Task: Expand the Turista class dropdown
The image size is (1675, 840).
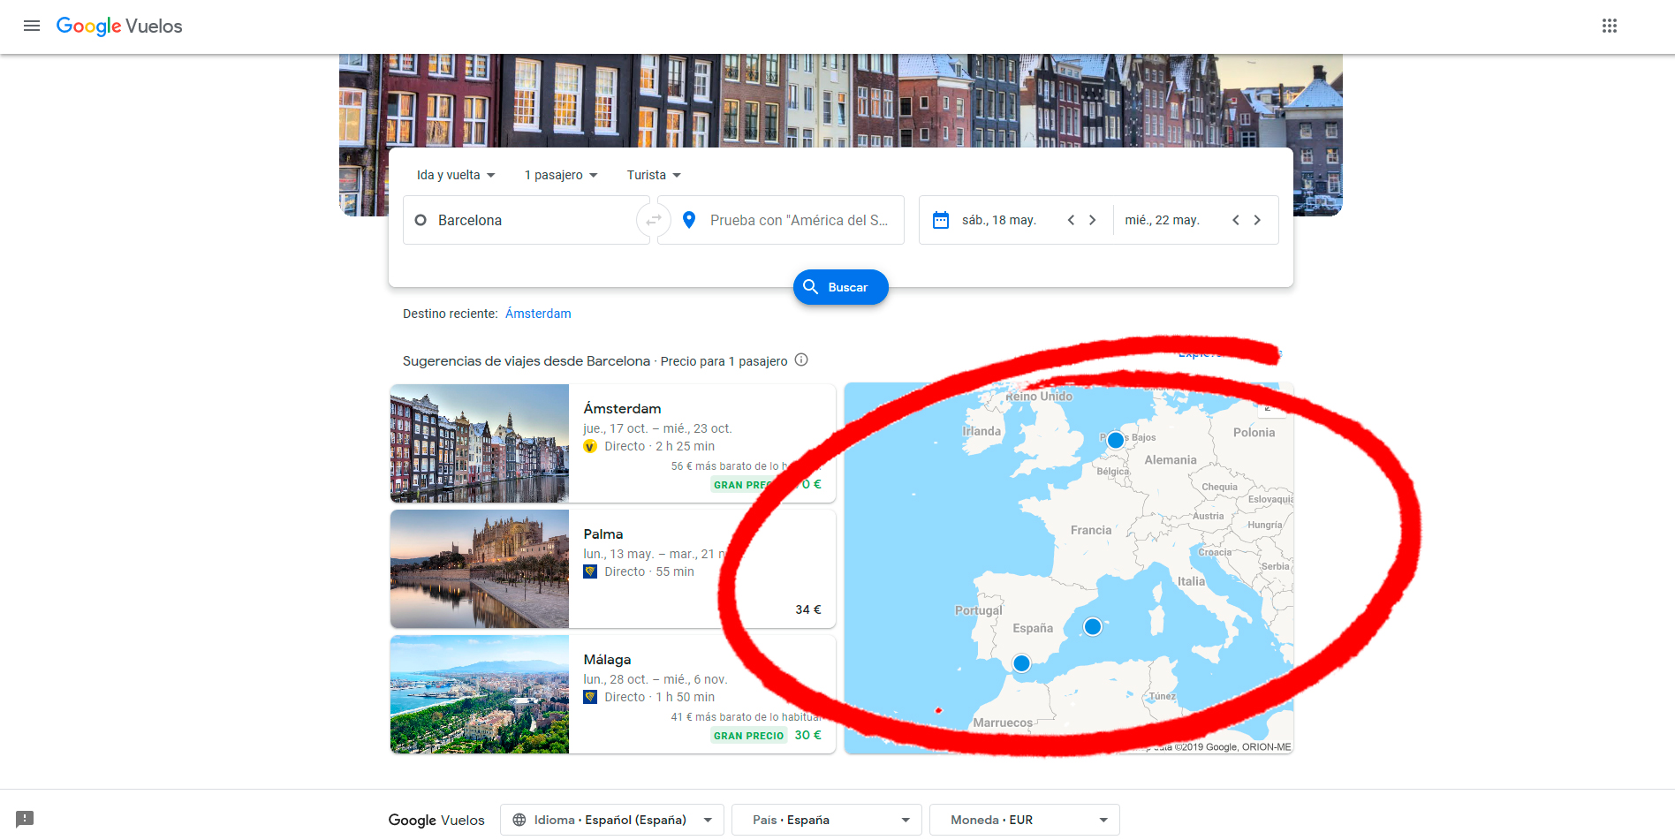Action: click(654, 175)
